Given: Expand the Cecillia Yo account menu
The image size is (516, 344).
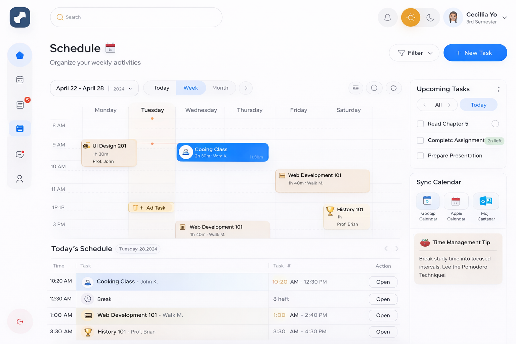Looking at the screenshot, I should click(504, 18).
